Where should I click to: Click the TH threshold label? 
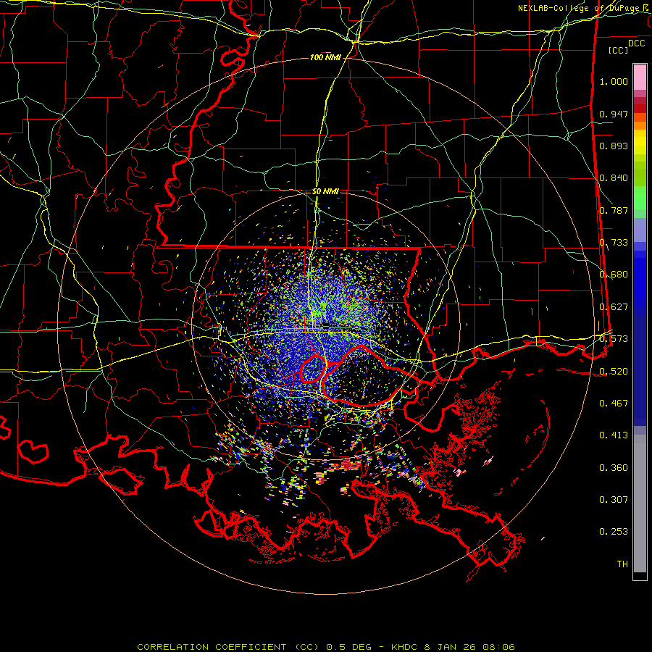622,564
